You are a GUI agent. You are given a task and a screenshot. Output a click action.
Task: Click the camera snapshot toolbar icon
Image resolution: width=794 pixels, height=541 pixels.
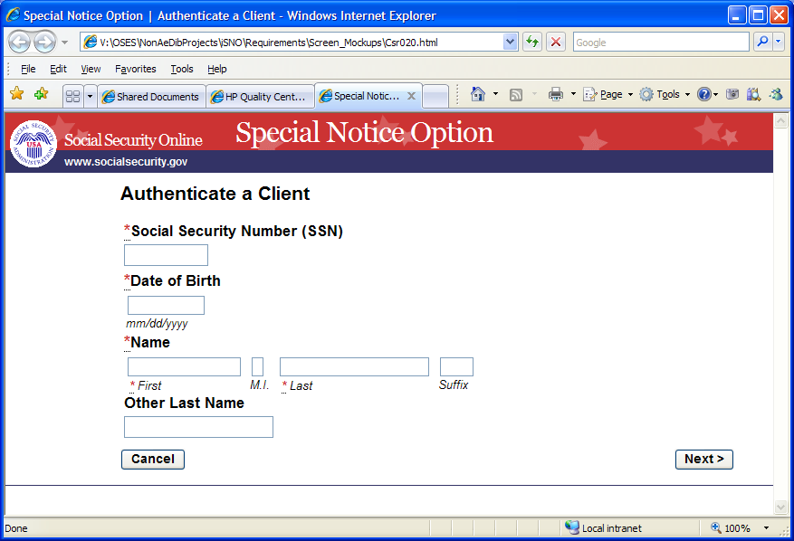732,94
